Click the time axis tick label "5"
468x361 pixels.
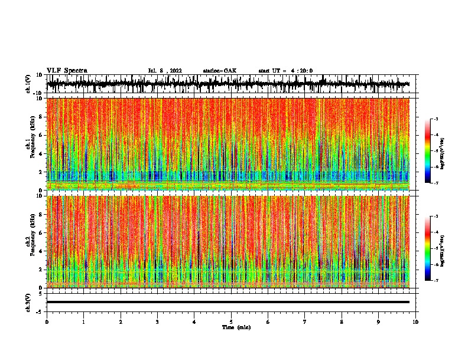(231, 322)
